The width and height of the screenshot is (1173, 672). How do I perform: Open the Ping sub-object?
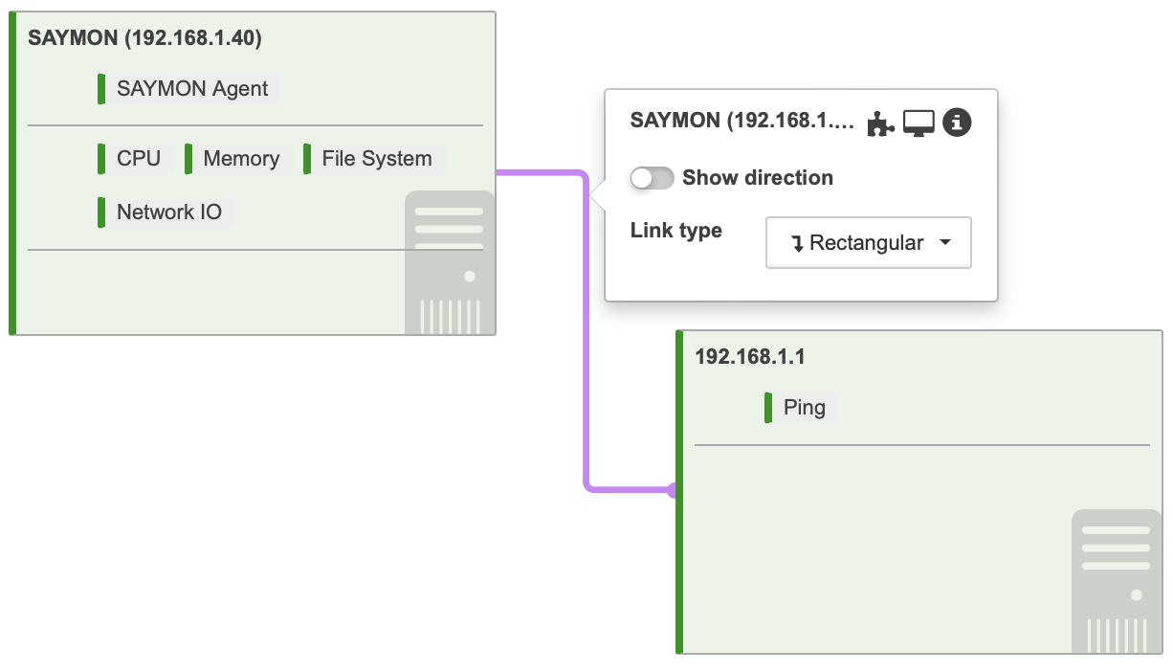(801, 408)
